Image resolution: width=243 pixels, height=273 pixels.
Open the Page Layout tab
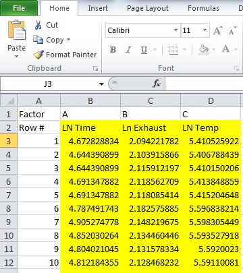(148, 8)
